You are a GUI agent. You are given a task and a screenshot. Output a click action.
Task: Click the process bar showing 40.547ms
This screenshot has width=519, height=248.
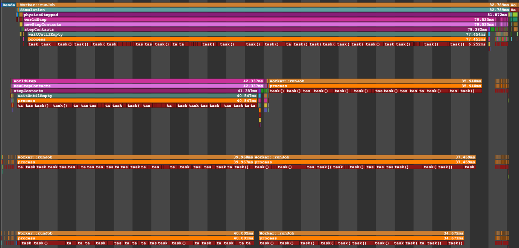point(137,100)
